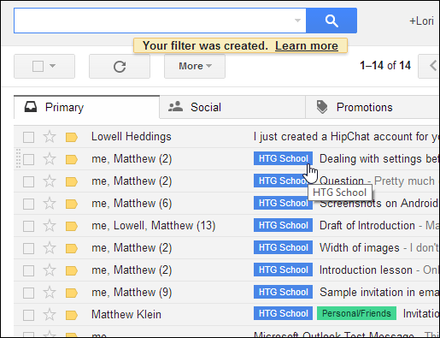Image resolution: width=440 pixels, height=338 pixels.
Task: Switch to the Social tab
Action: point(232,107)
